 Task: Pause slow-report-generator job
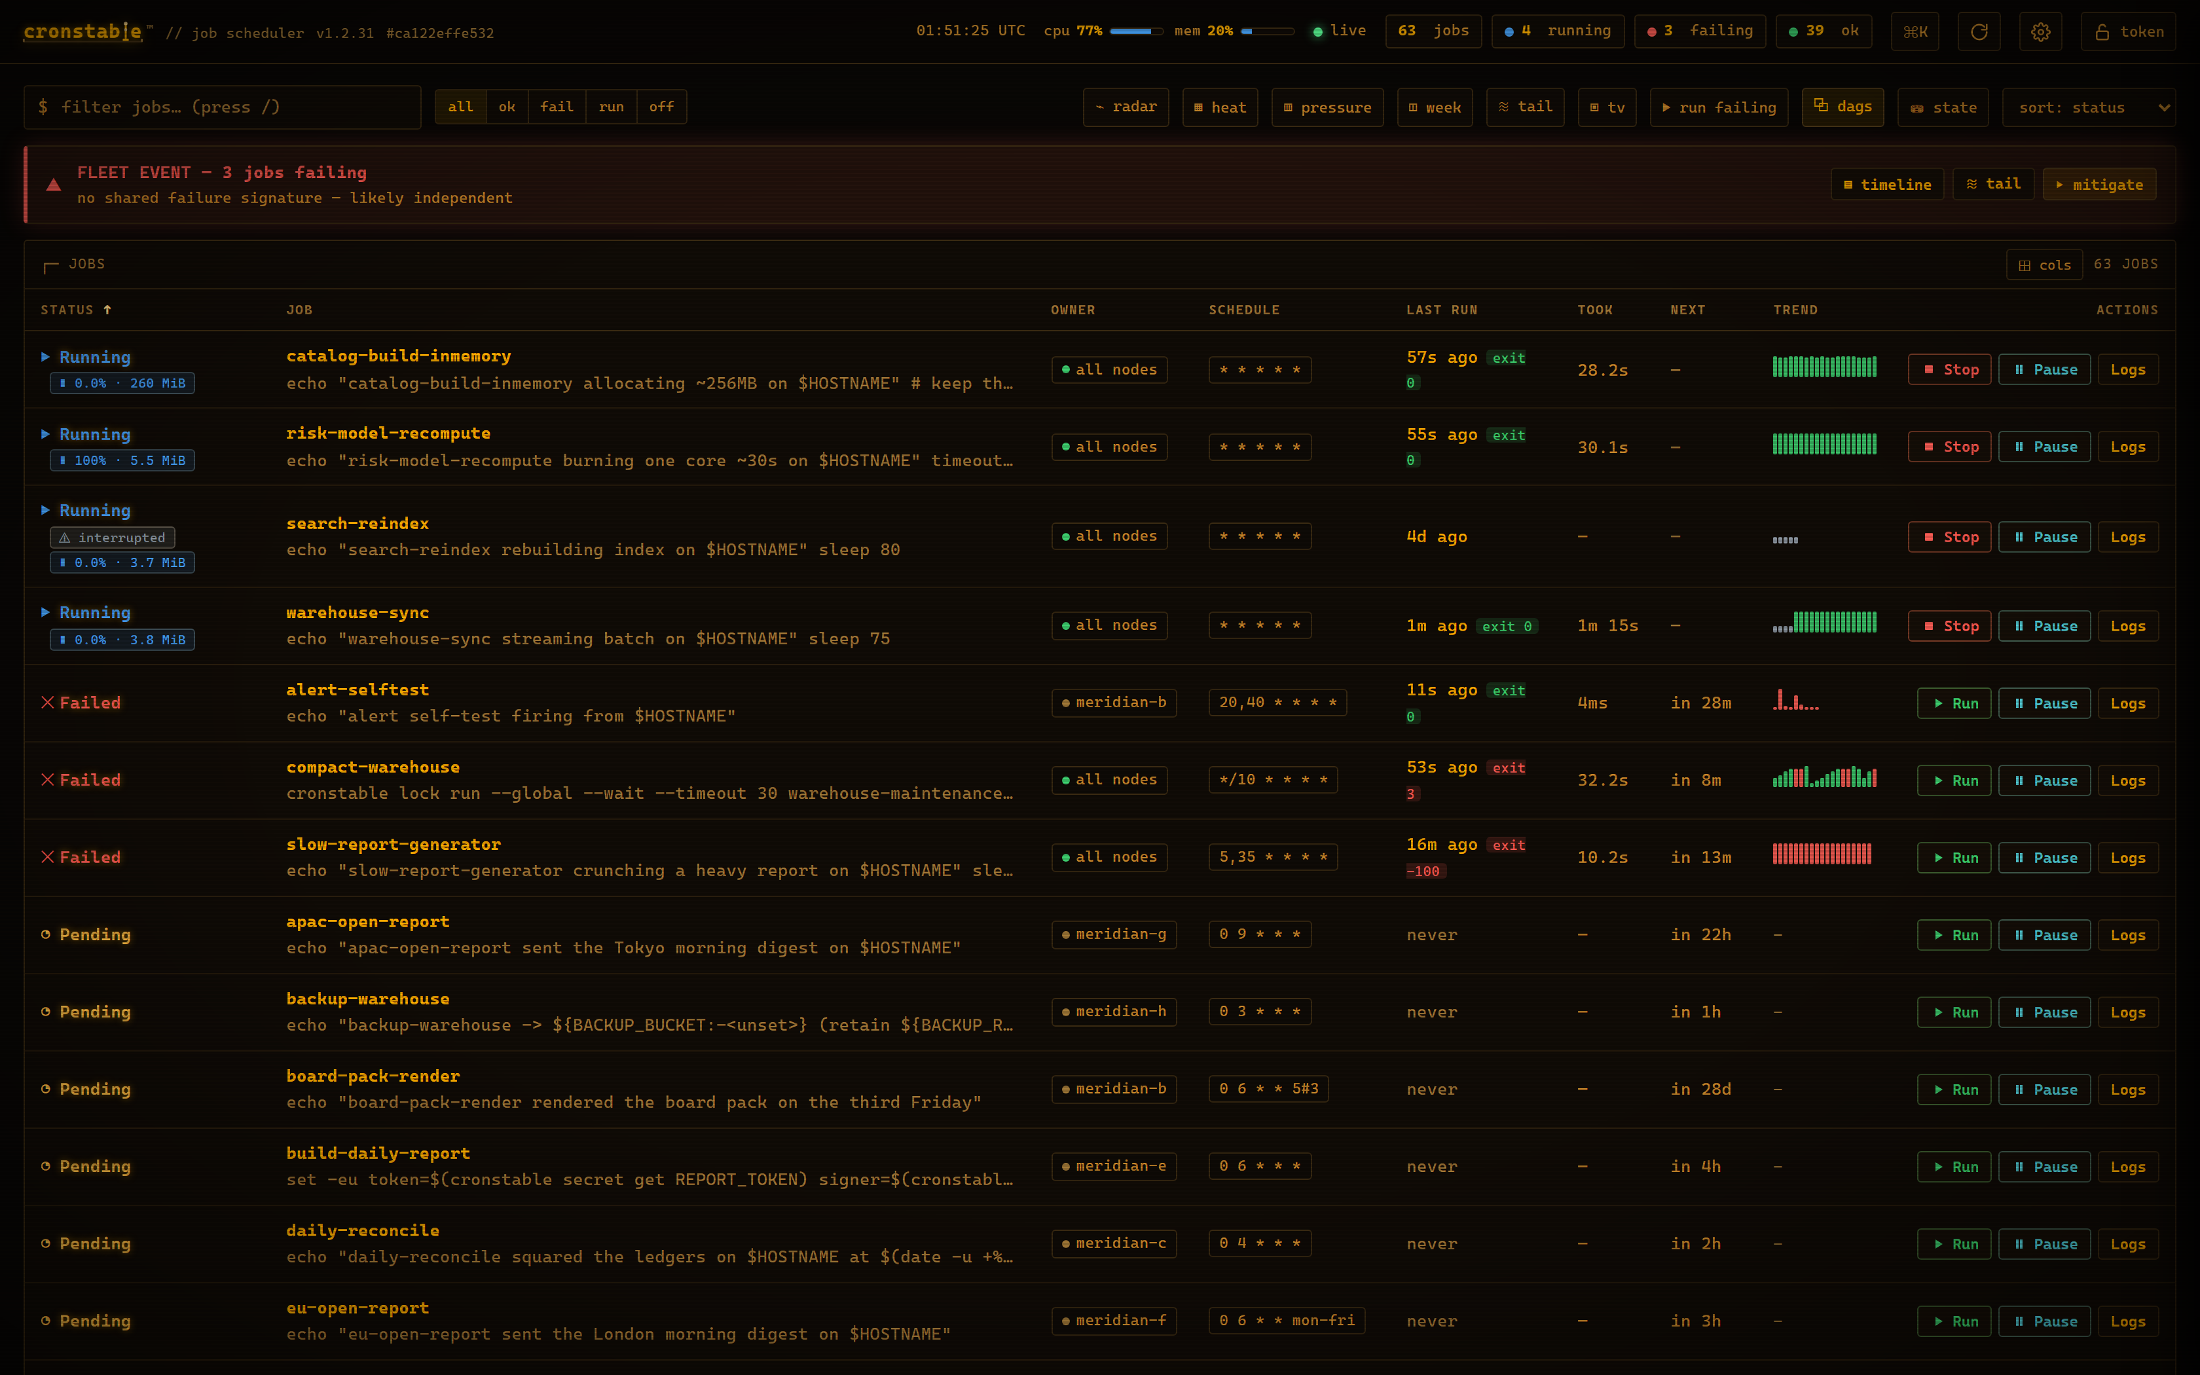[2045, 858]
